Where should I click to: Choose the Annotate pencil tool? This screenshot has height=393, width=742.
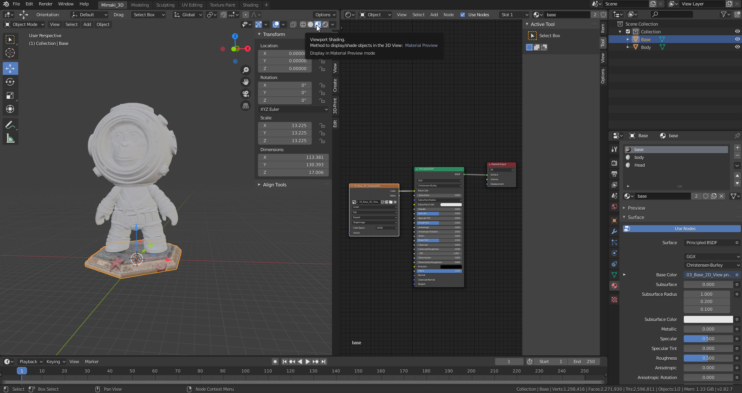[x=10, y=125]
